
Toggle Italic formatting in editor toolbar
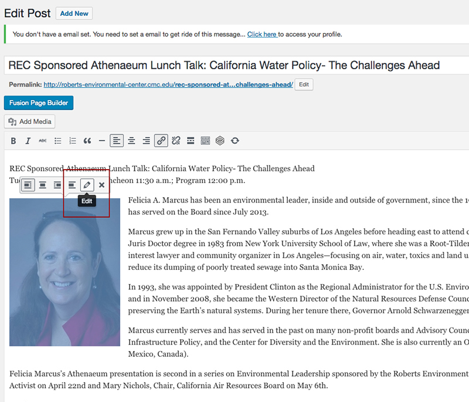[x=28, y=141]
